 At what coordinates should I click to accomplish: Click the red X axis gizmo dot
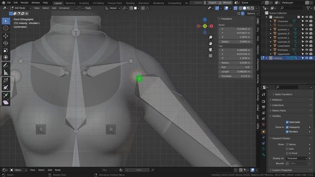pyautogui.click(x=211, y=26)
